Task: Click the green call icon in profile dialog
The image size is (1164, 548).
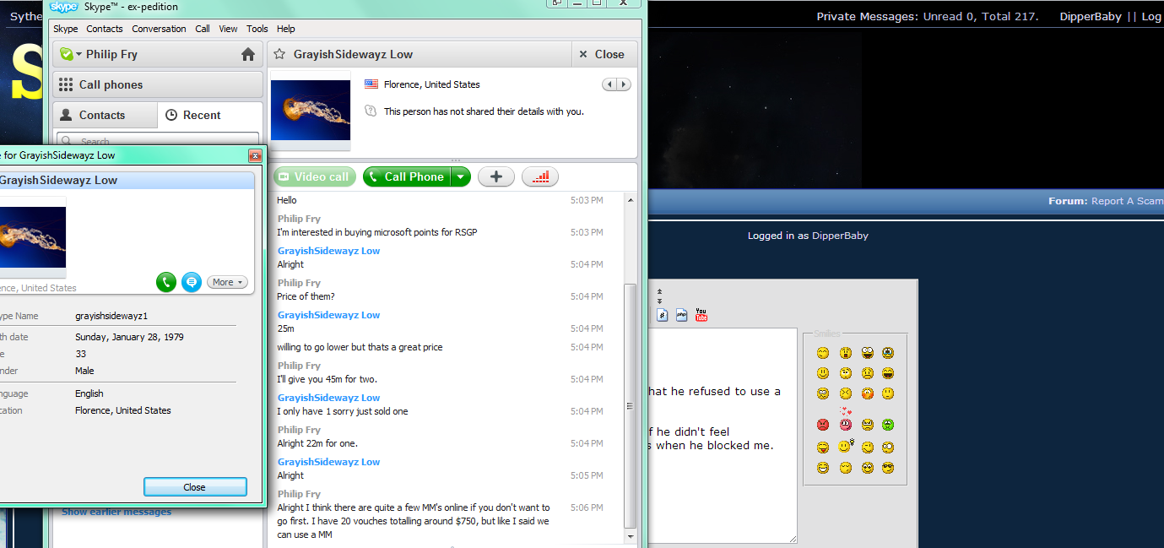Action: pyautogui.click(x=166, y=282)
